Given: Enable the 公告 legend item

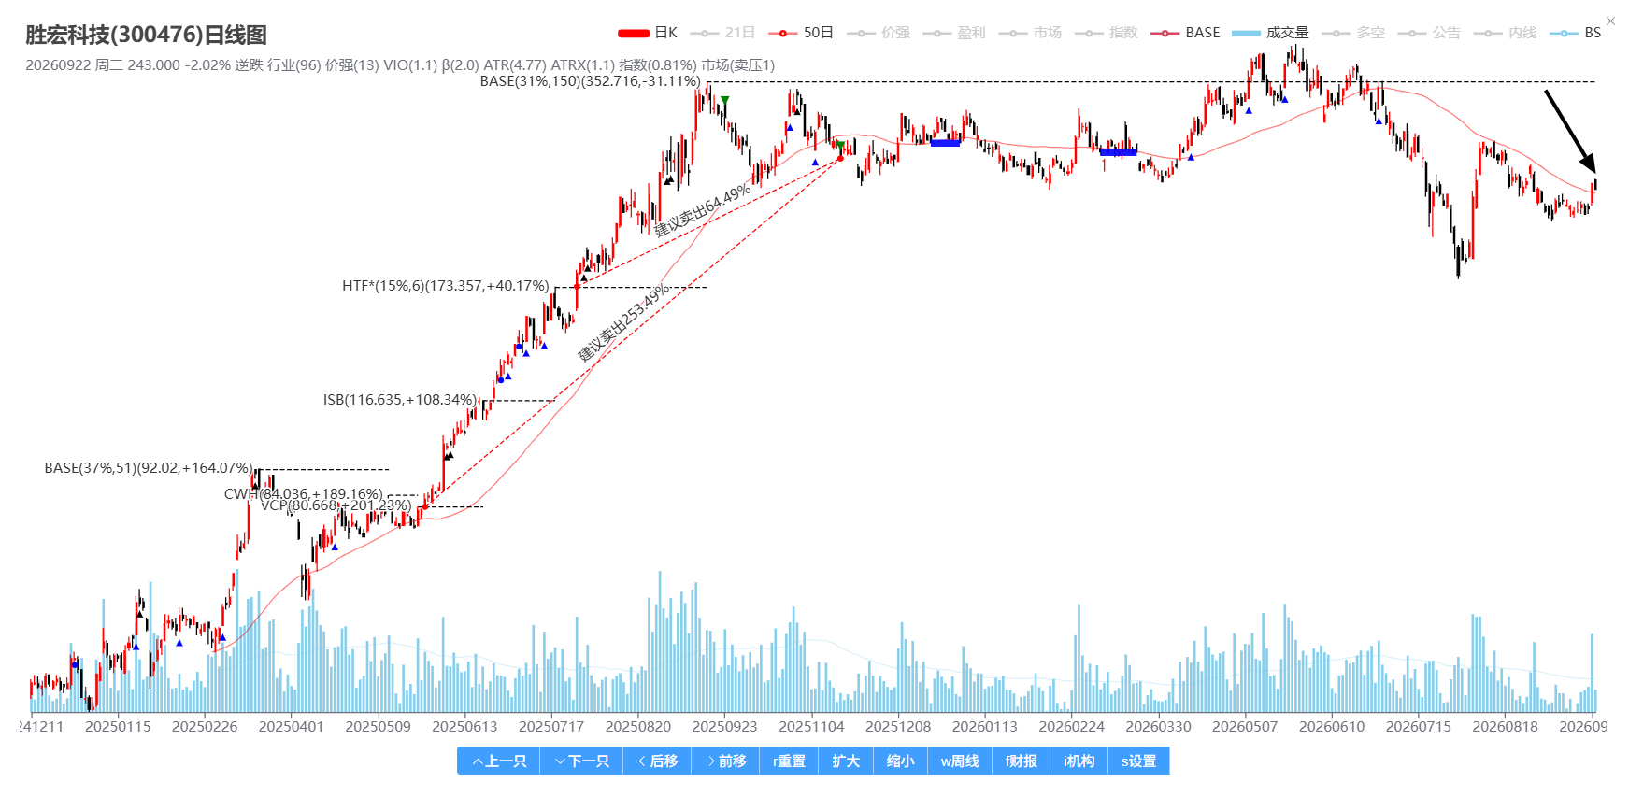Looking at the screenshot, I should 1429,33.
